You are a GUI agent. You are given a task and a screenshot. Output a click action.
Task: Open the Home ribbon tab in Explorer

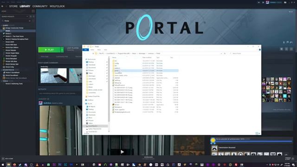pos(92,50)
